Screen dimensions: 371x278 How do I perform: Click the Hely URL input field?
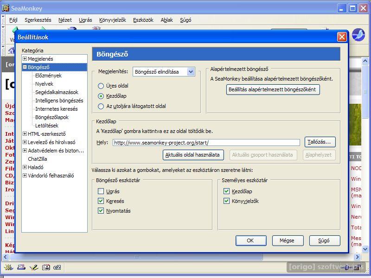[x=206, y=143]
